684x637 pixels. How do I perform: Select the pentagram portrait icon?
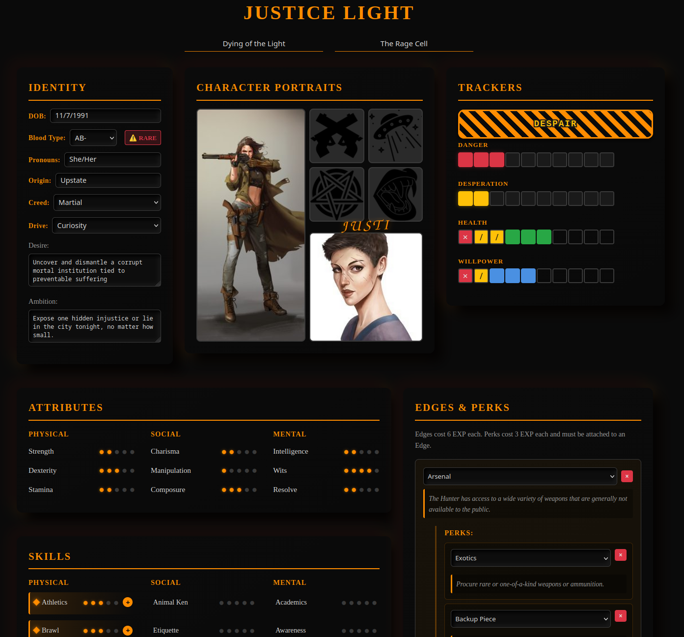coord(336,194)
